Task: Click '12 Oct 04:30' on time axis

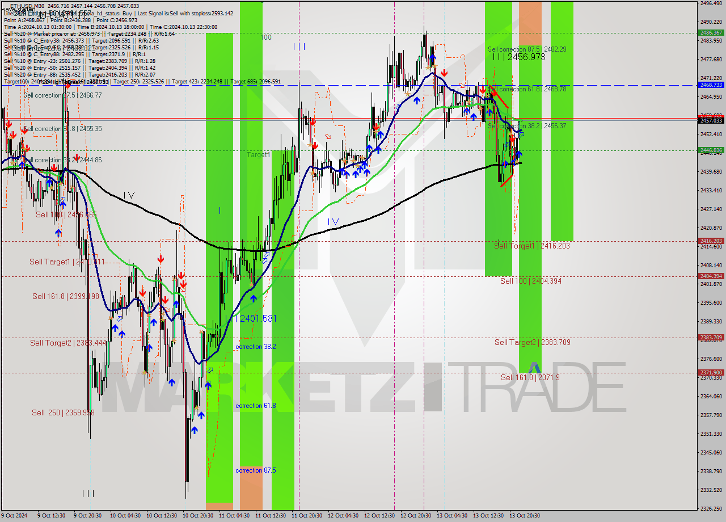Action: 343,516
